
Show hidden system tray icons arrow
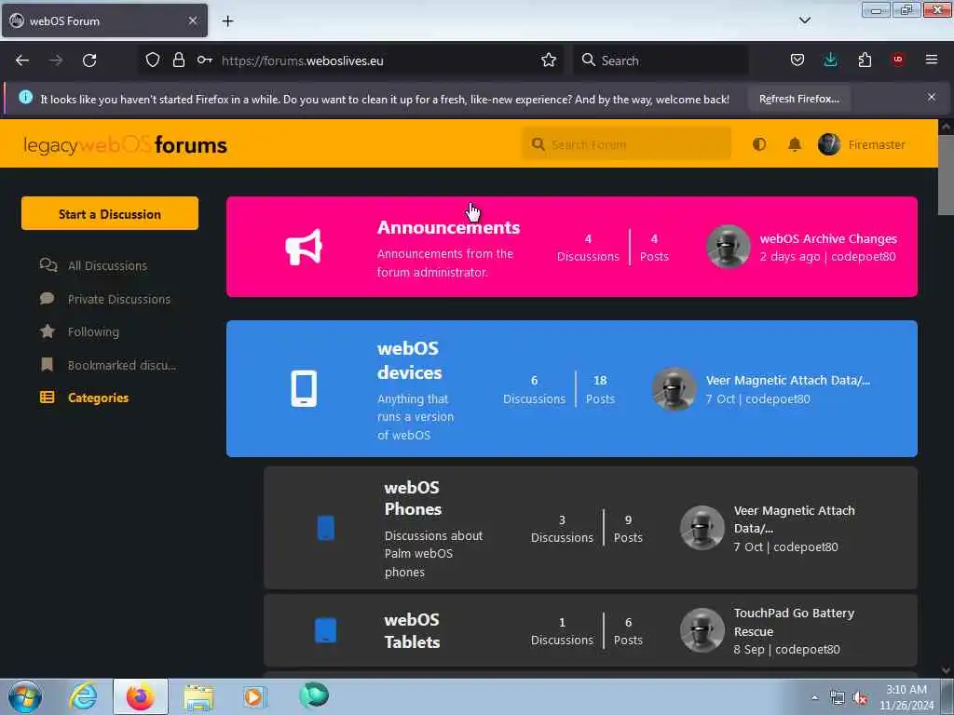click(814, 697)
